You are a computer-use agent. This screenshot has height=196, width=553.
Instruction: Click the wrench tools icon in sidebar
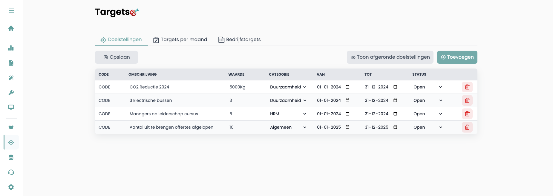tap(11, 93)
